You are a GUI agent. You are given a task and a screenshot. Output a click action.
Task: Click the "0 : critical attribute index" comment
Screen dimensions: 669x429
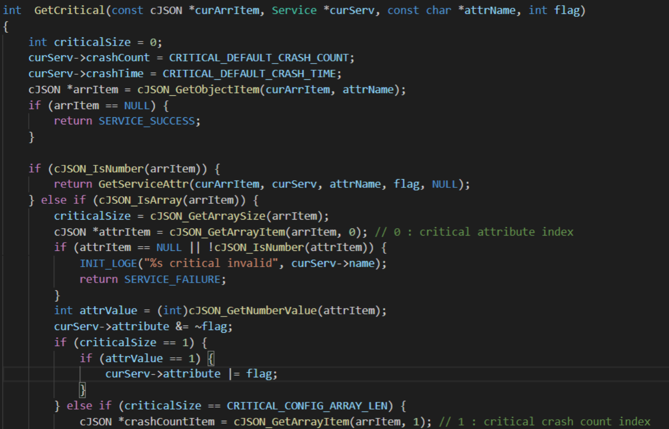[474, 231]
